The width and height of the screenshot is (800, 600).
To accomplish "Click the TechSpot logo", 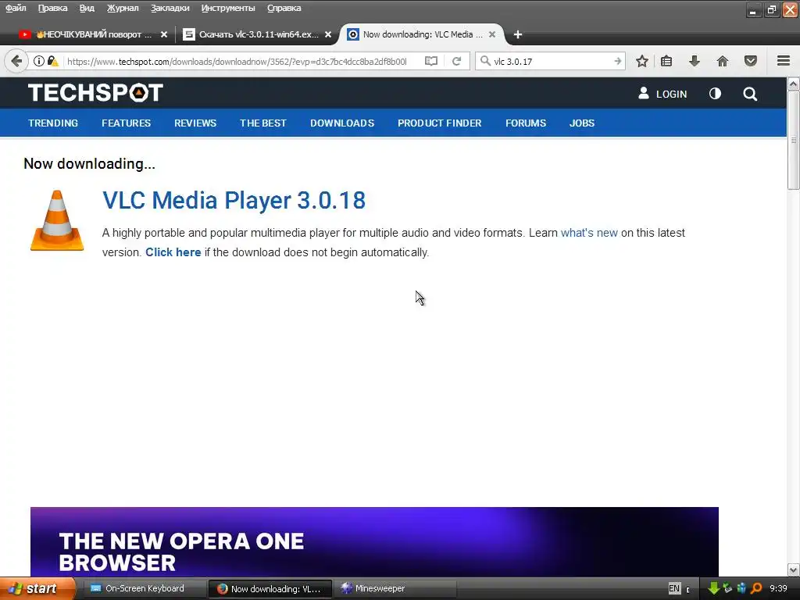I will [x=95, y=93].
